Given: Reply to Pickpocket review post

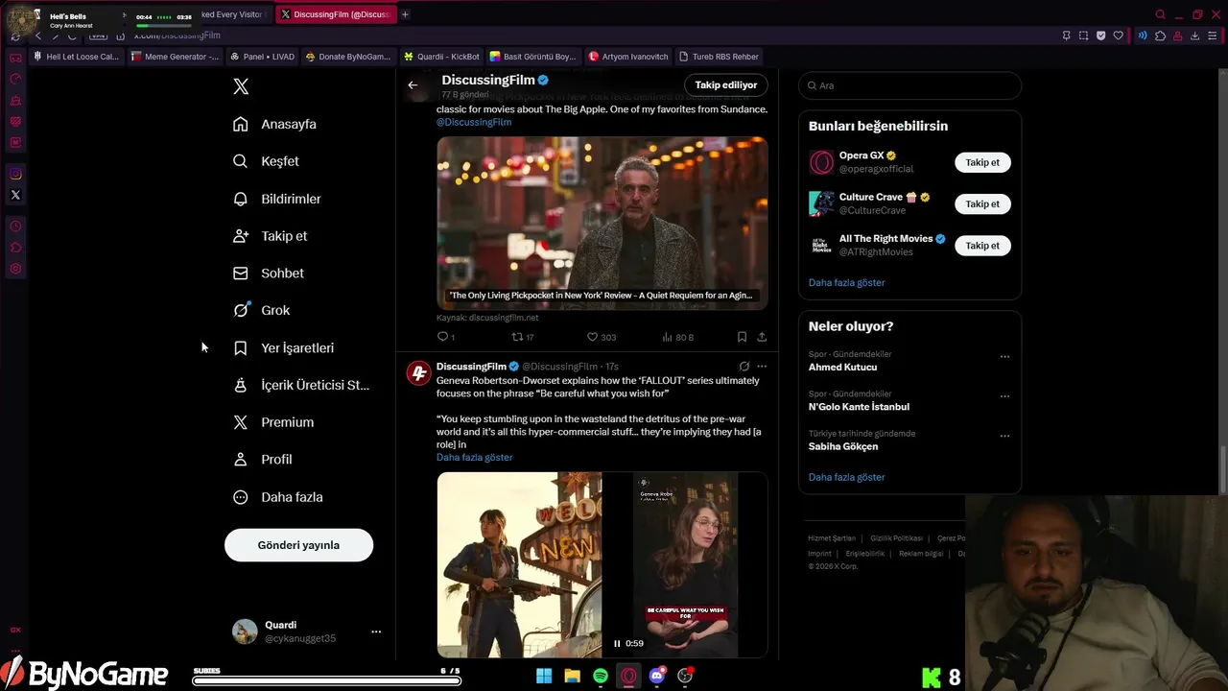Looking at the screenshot, I should tap(446, 337).
